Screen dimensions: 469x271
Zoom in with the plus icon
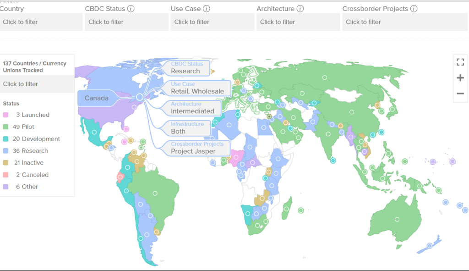pos(460,78)
